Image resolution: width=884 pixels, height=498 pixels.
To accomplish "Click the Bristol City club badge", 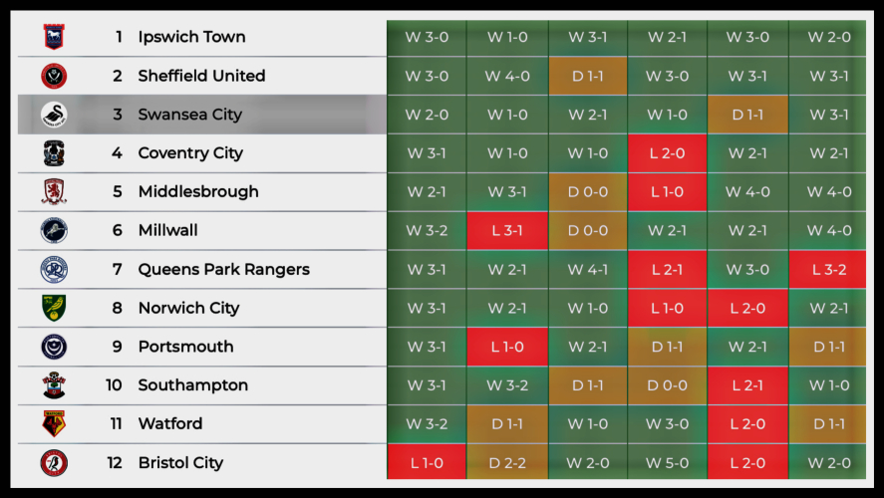I will pyautogui.click(x=54, y=462).
